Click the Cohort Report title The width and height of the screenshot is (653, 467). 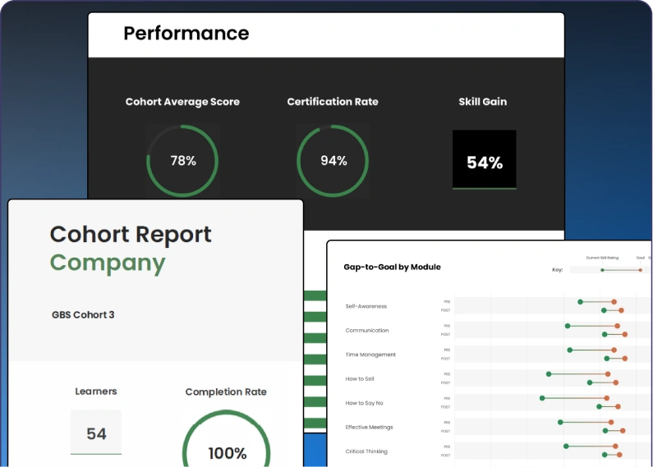pyautogui.click(x=131, y=235)
